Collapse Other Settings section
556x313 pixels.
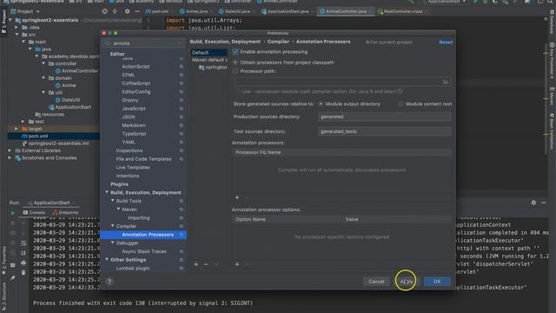click(x=107, y=260)
